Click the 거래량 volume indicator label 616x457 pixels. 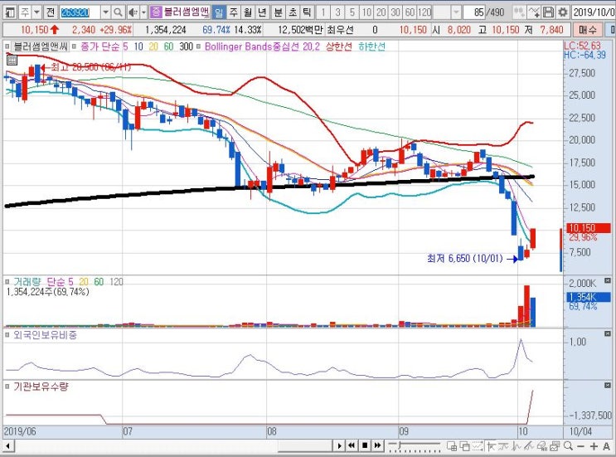(27, 281)
